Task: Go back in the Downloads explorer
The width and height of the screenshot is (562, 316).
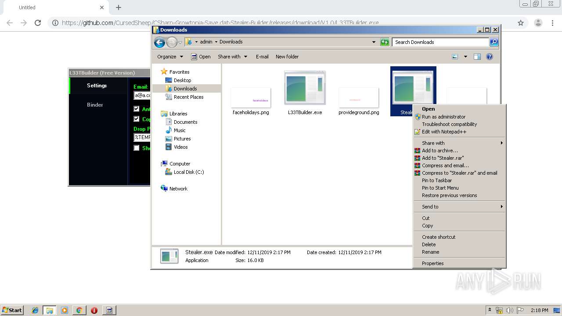Action: click(159, 42)
